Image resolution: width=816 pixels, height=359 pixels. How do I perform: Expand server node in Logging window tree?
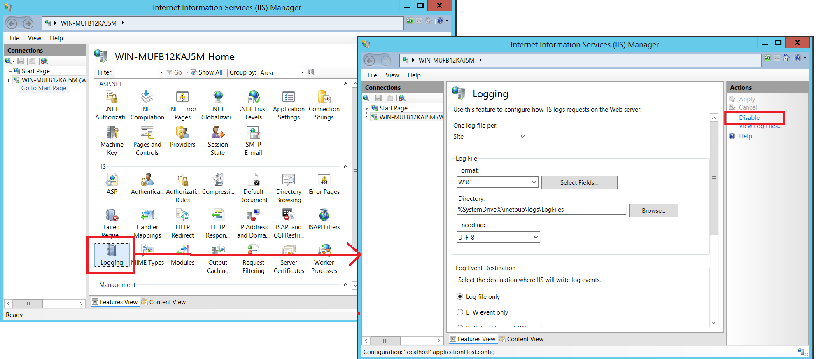(x=367, y=117)
